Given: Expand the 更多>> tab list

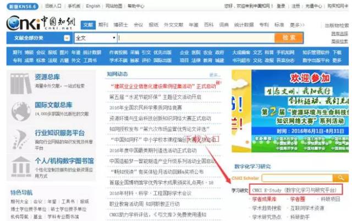Looking at the screenshot, I should (x=297, y=25).
